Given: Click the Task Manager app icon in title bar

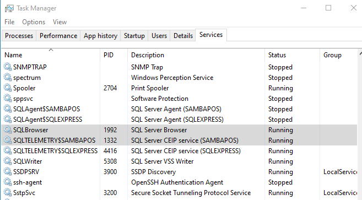Looking at the screenshot, I should (9, 8).
